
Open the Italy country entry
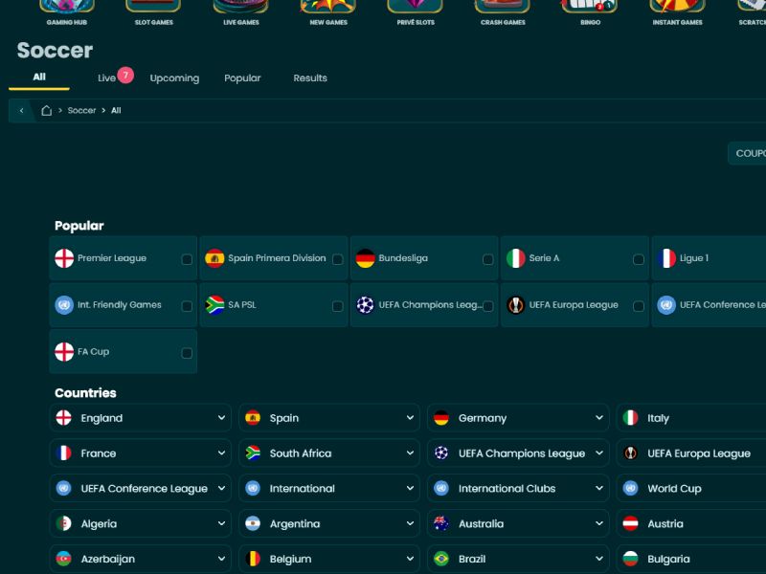[691, 418]
